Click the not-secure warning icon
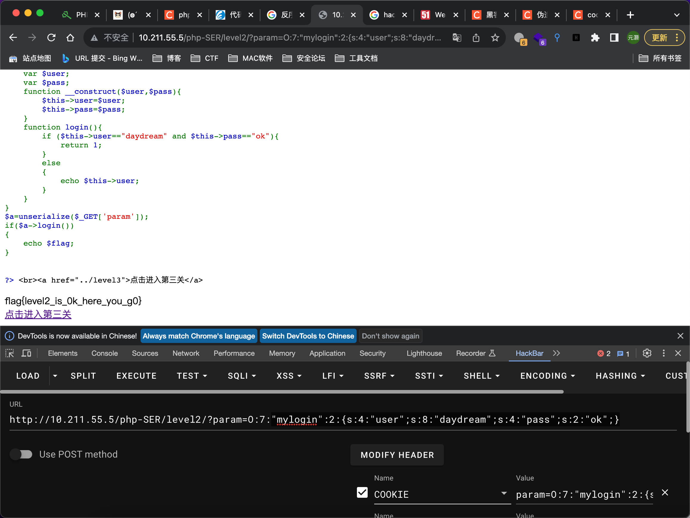This screenshot has width=690, height=518. click(94, 38)
